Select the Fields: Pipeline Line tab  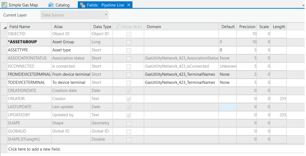[105, 5]
